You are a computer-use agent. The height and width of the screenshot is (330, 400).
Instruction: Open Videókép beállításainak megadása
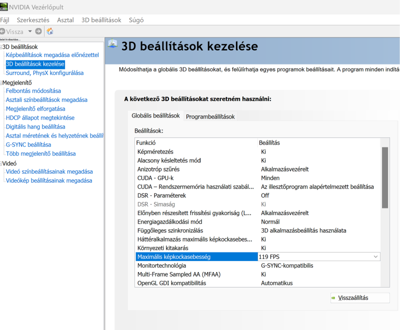[49, 180]
